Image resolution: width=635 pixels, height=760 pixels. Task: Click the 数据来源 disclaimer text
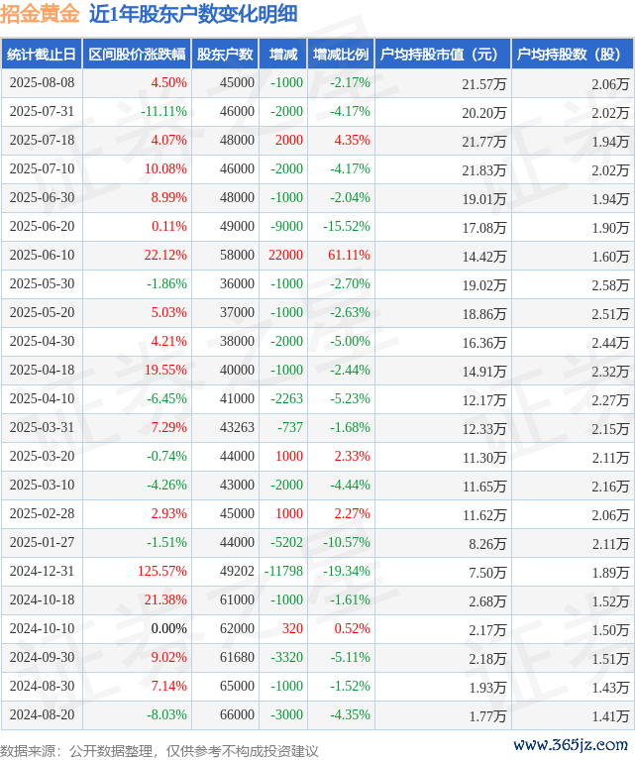tap(159, 751)
